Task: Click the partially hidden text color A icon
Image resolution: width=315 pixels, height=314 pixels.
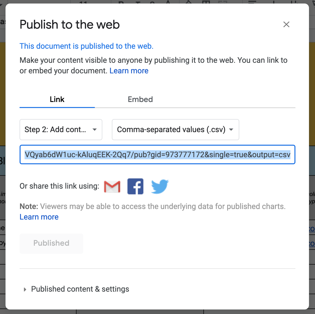Action: [168, 2]
